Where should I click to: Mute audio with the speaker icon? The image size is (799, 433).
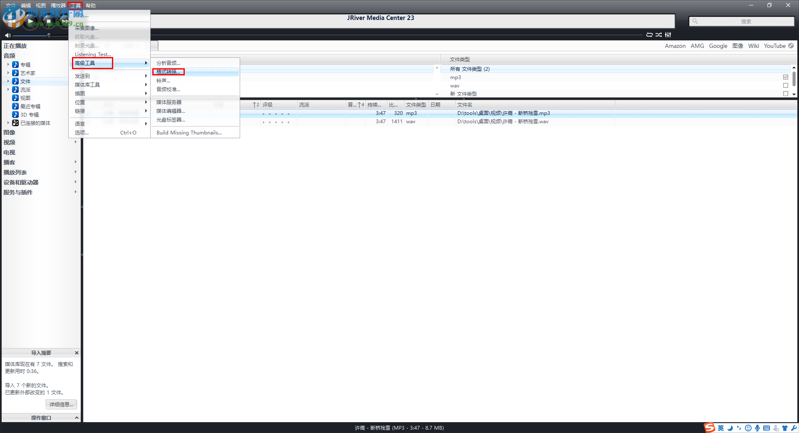point(7,35)
